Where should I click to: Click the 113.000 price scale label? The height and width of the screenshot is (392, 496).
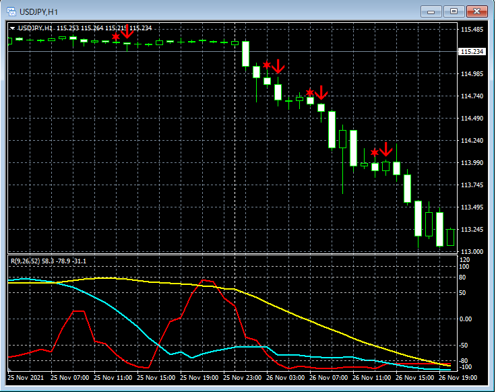[x=472, y=252]
